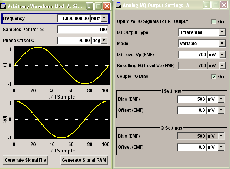Click the Analog I/Q Output Settings title icon

119,5
